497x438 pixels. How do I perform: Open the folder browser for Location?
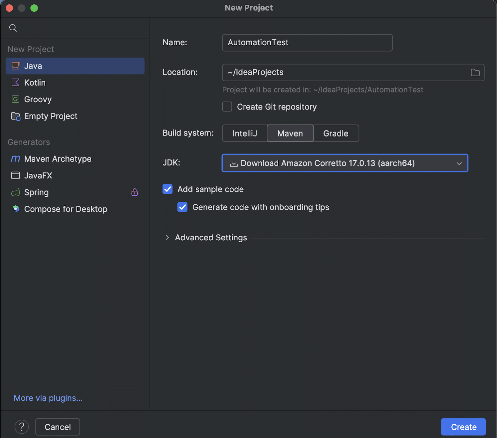point(475,72)
